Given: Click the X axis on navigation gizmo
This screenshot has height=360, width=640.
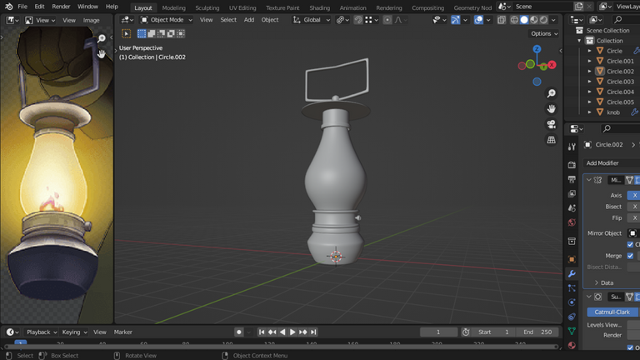Looking at the screenshot, I should point(552,65).
